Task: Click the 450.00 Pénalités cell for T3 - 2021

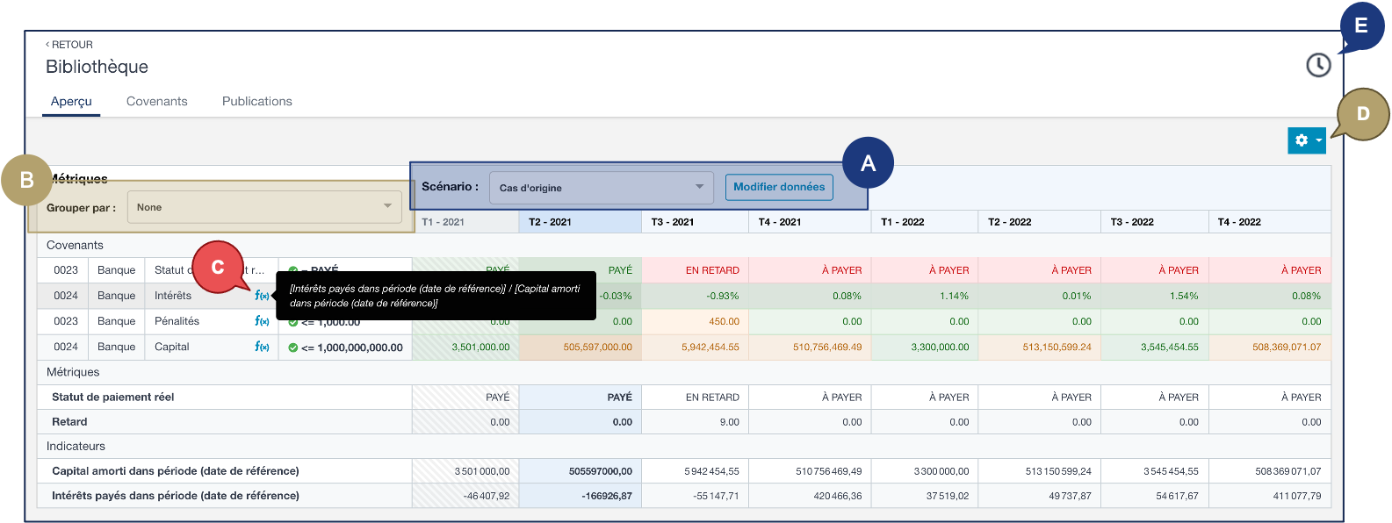Action: [x=723, y=321]
